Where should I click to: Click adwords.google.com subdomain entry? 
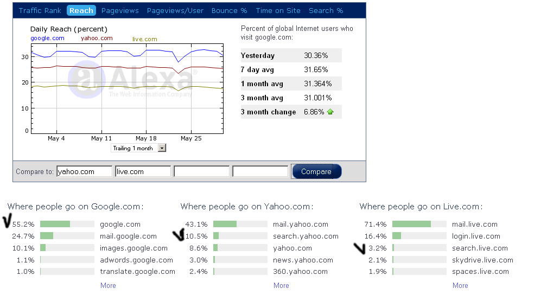136,260
